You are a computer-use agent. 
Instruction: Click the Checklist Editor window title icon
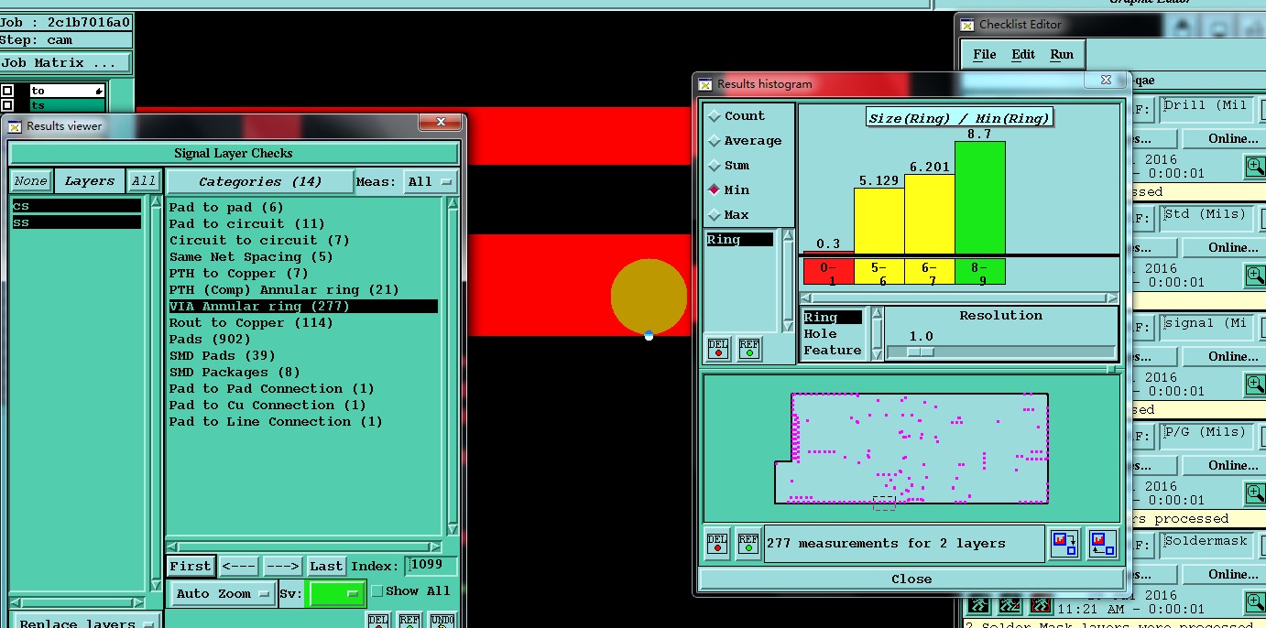coord(967,25)
